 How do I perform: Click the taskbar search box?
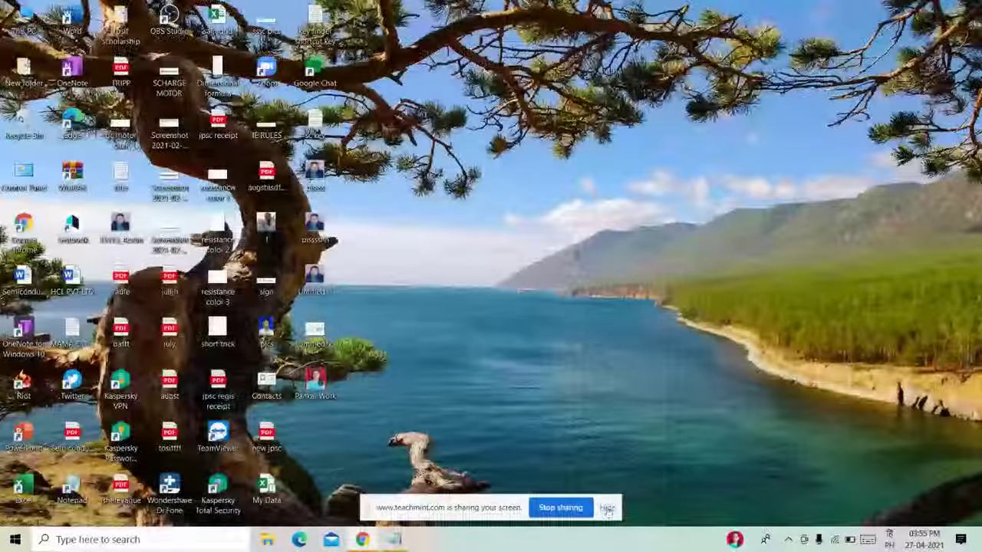[x=140, y=539]
